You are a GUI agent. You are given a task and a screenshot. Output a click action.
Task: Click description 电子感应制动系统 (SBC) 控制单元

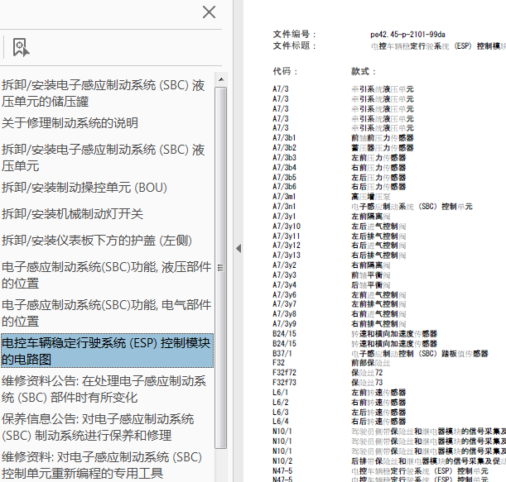point(412,207)
